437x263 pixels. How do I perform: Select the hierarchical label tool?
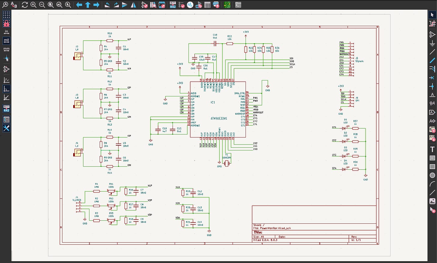tap(432, 121)
